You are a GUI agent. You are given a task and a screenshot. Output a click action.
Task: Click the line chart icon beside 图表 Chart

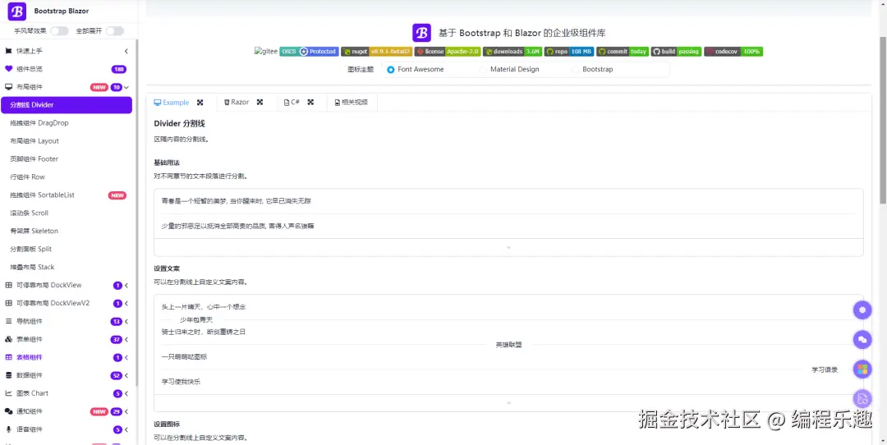(x=8, y=393)
